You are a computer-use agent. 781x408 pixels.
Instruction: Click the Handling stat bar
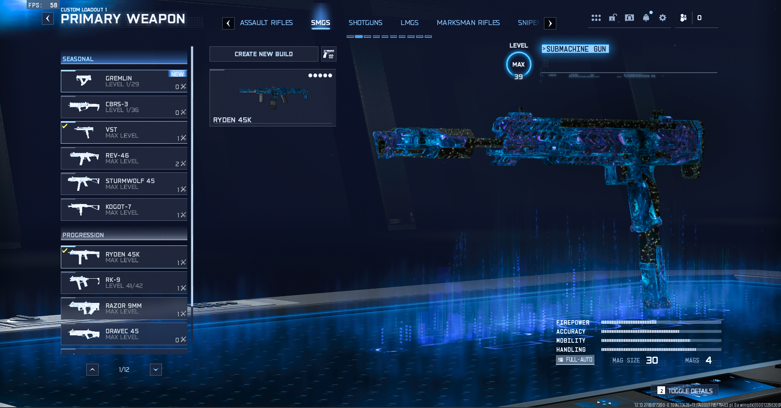point(661,350)
